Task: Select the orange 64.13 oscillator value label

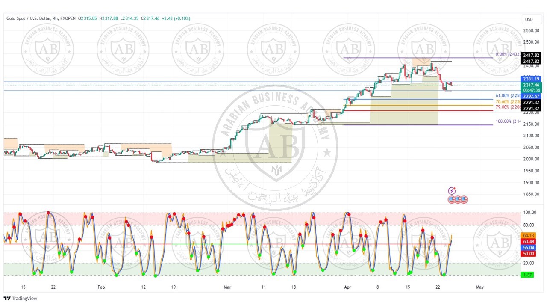Action: pos(529,235)
